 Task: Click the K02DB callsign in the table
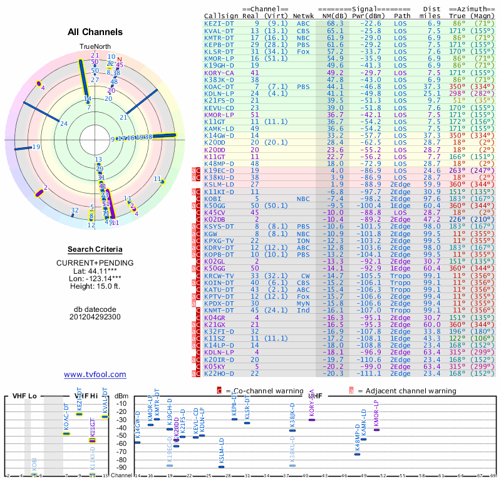(215, 220)
